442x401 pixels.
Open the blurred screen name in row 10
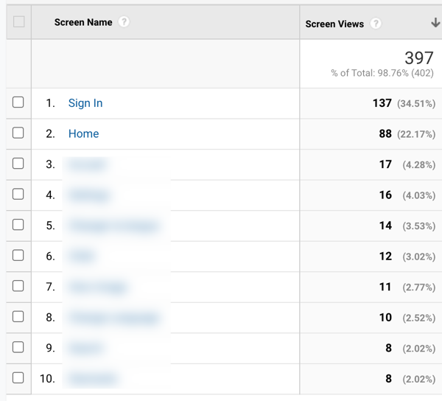(92, 379)
